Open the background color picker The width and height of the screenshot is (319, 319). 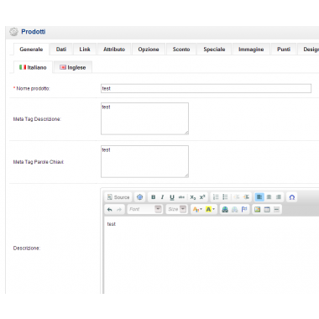(210, 209)
